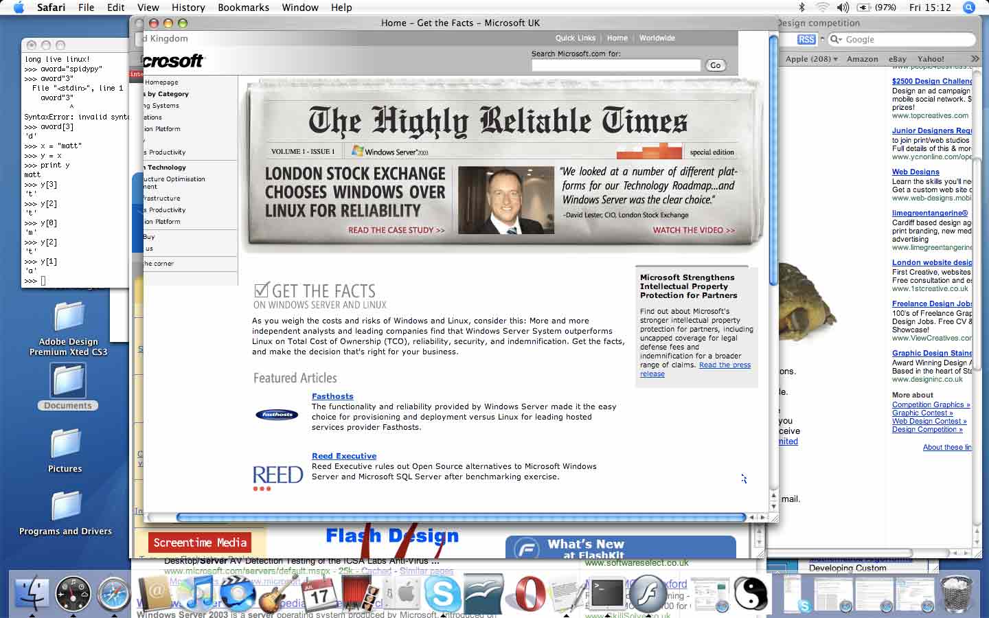Screen dimensions: 989x618
Task: Click the Web Designs ad link
Action: click(x=916, y=172)
